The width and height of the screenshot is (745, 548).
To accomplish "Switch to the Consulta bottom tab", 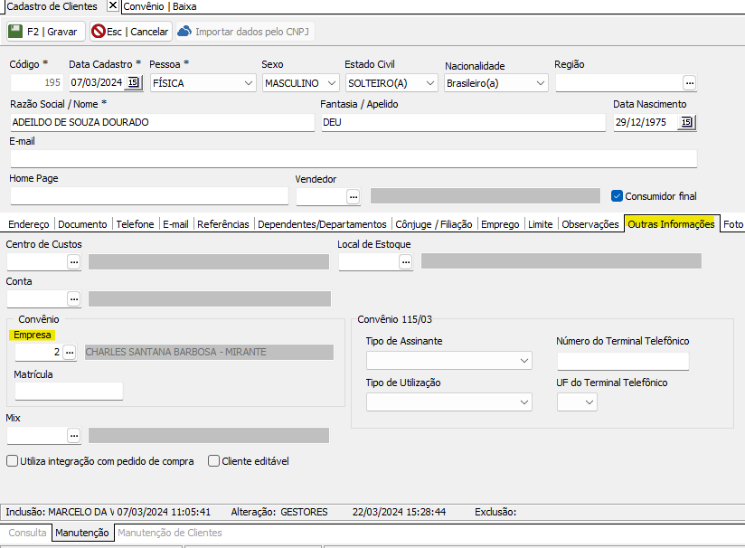I will (27, 533).
